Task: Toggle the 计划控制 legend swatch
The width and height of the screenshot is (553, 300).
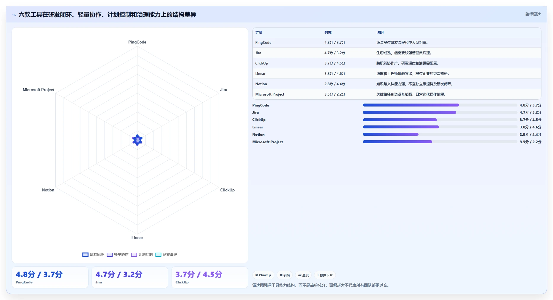Action: pyautogui.click(x=134, y=254)
